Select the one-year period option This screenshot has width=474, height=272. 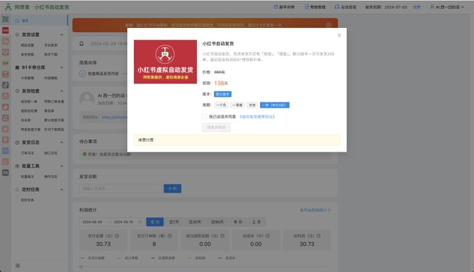[x=275, y=105]
